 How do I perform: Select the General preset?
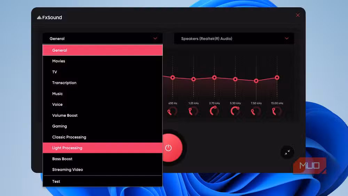click(x=103, y=50)
